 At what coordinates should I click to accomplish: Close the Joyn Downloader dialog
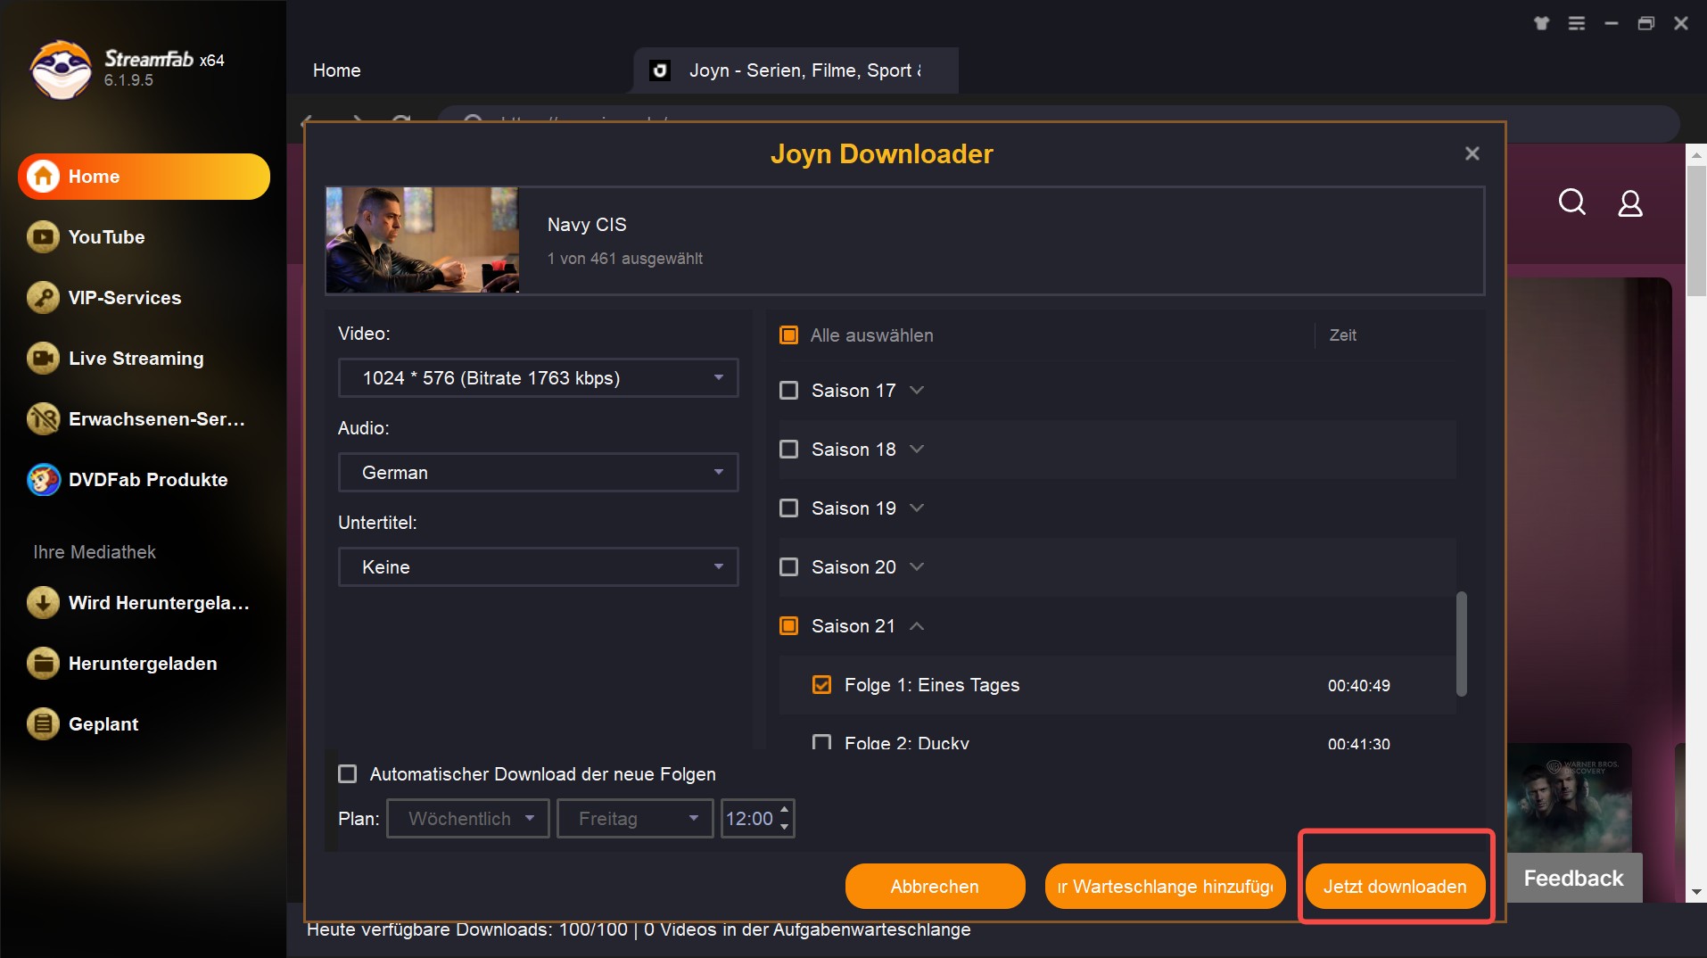[x=1472, y=153]
